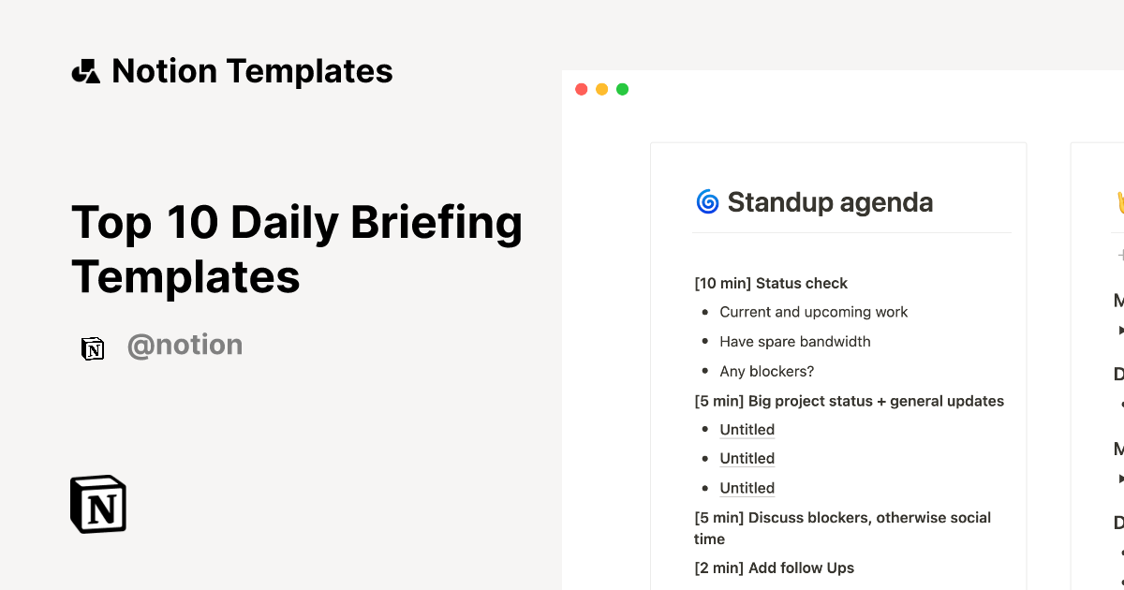Open the first Untitled page link
Screen dimensions: 1124x590
(x=747, y=430)
